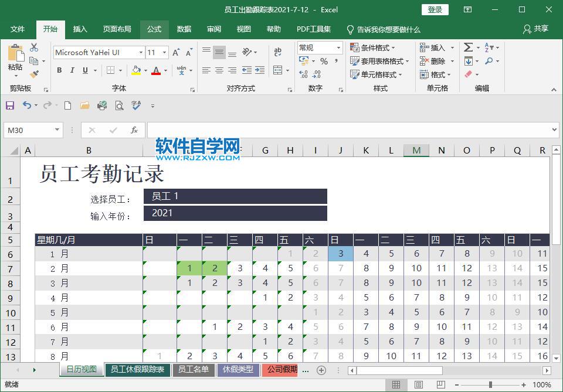Click the Increase Font Size icon
This screenshot has width=563, height=392.
pyautogui.click(x=176, y=52)
